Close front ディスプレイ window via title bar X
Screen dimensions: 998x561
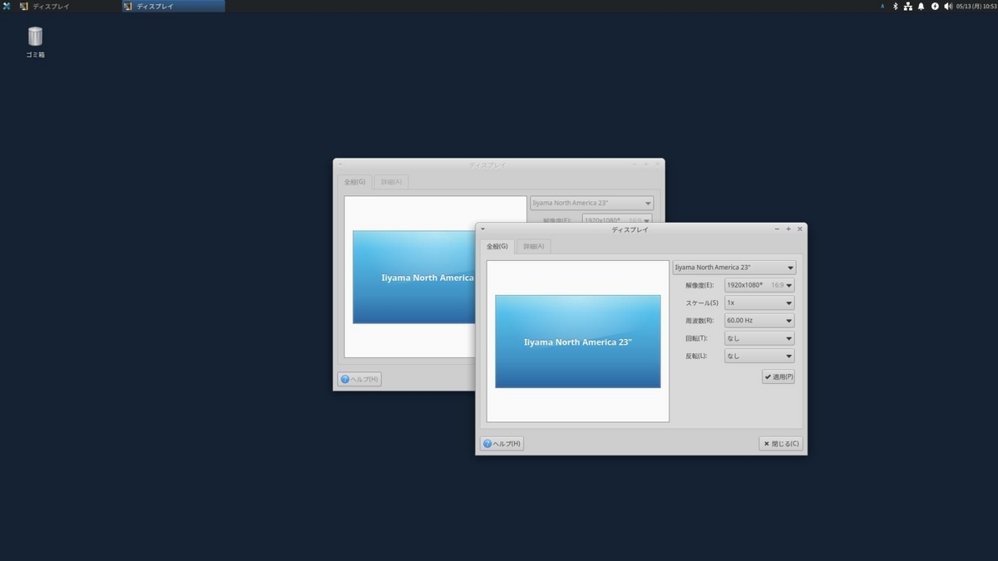800,229
